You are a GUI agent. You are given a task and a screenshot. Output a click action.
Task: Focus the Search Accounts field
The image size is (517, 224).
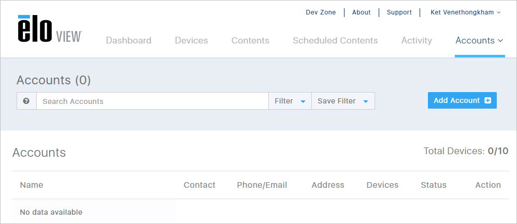tap(152, 101)
